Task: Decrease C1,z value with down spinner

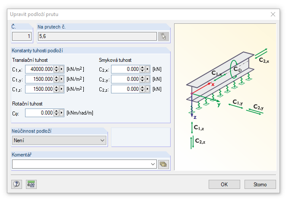Action: (x=57, y=91)
